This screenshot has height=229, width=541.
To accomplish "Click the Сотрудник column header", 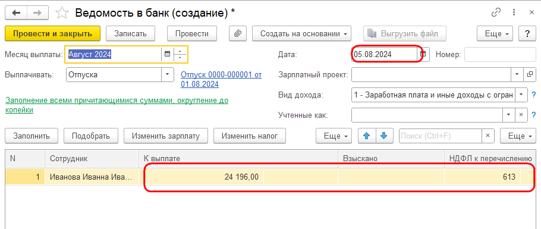I will click(92, 159).
